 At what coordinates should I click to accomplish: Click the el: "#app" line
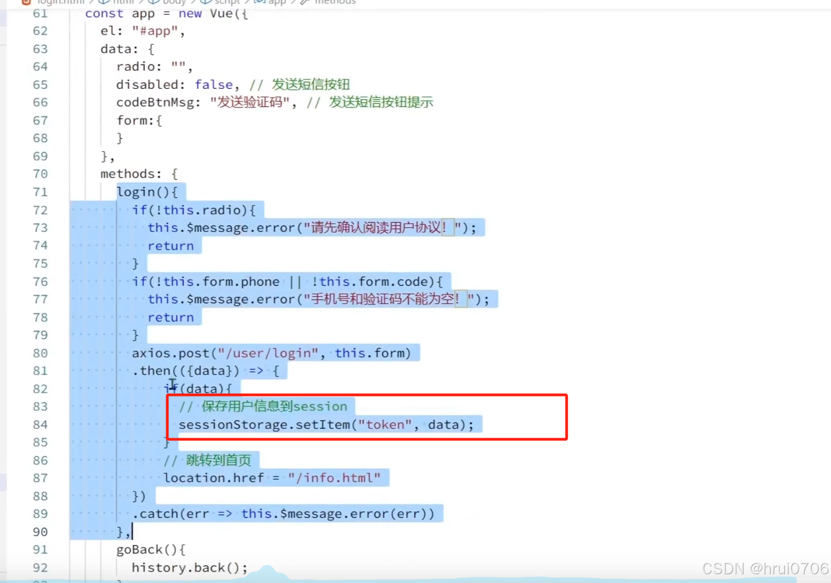click(x=143, y=31)
